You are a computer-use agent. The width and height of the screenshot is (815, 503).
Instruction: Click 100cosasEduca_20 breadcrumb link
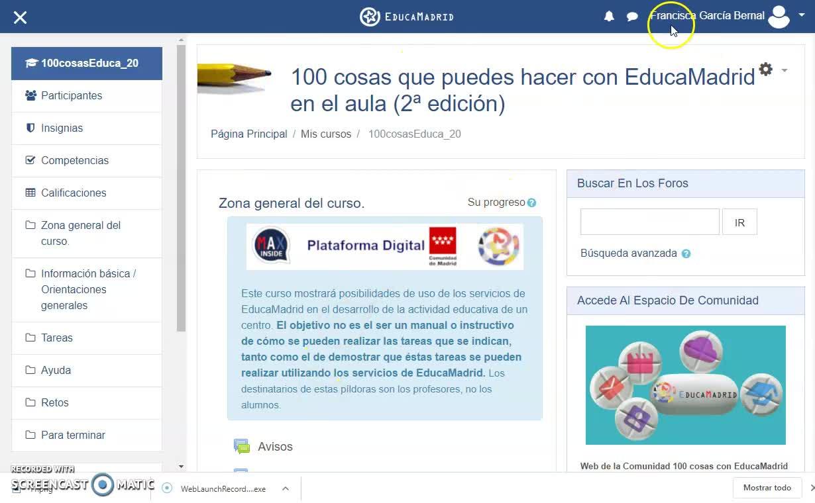click(x=414, y=134)
